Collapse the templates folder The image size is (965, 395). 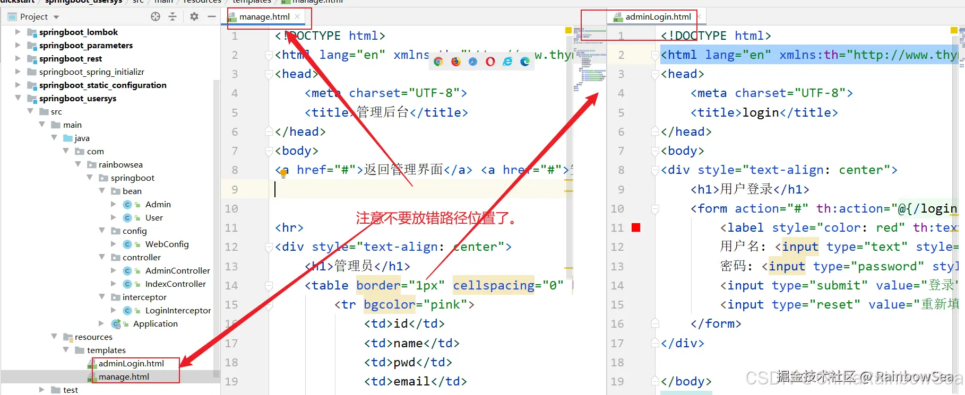pos(66,350)
